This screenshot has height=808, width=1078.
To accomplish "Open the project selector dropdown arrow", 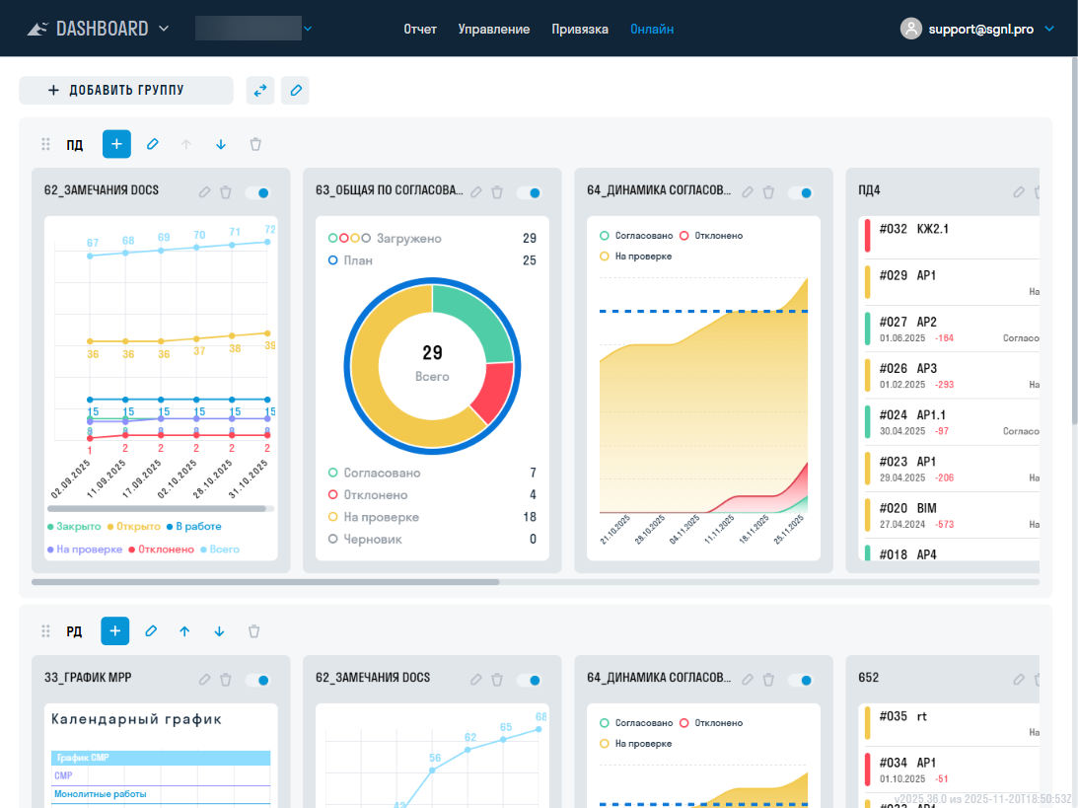I will (x=308, y=29).
